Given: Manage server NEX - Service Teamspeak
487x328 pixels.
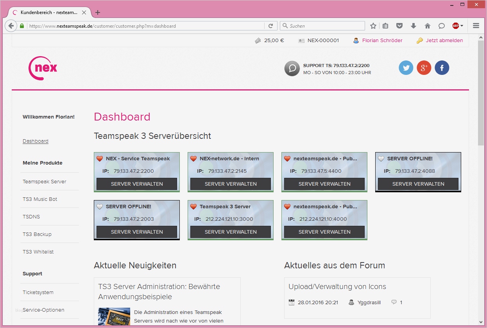Looking at the screenshot, I should (137, 184).
